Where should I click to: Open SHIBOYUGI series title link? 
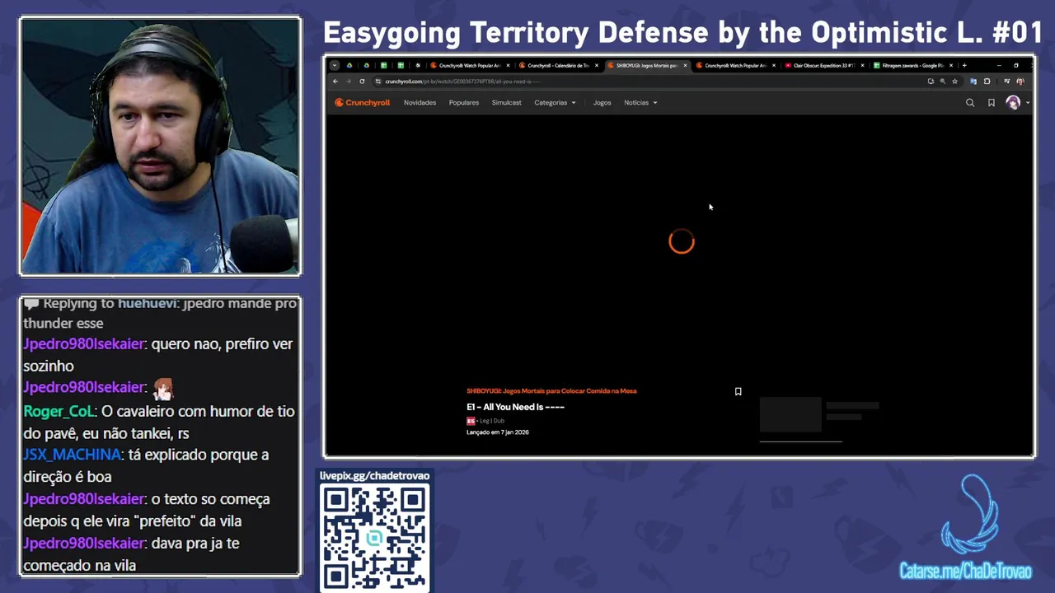(x=551, y=391)
